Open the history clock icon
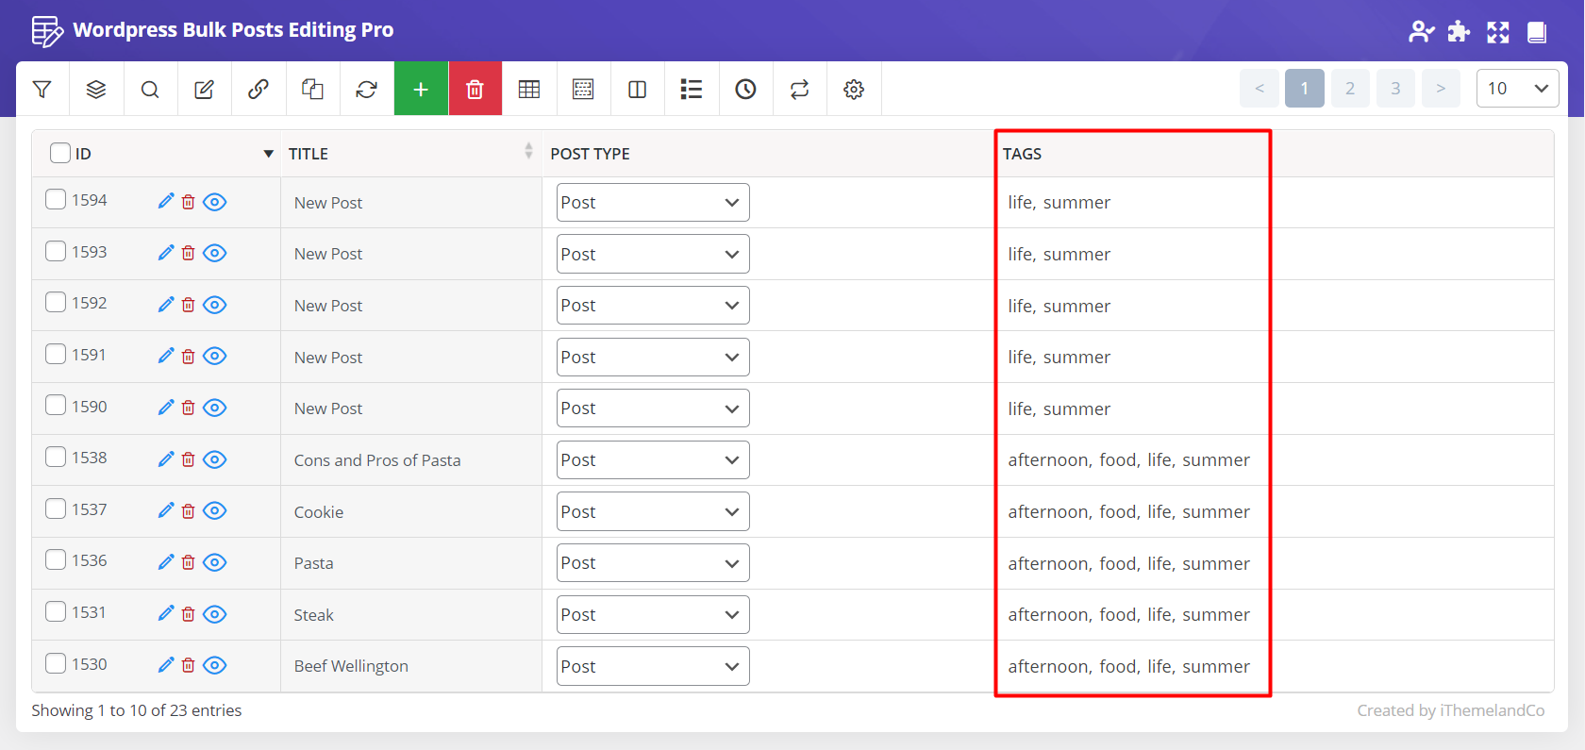 click(745, 89)
